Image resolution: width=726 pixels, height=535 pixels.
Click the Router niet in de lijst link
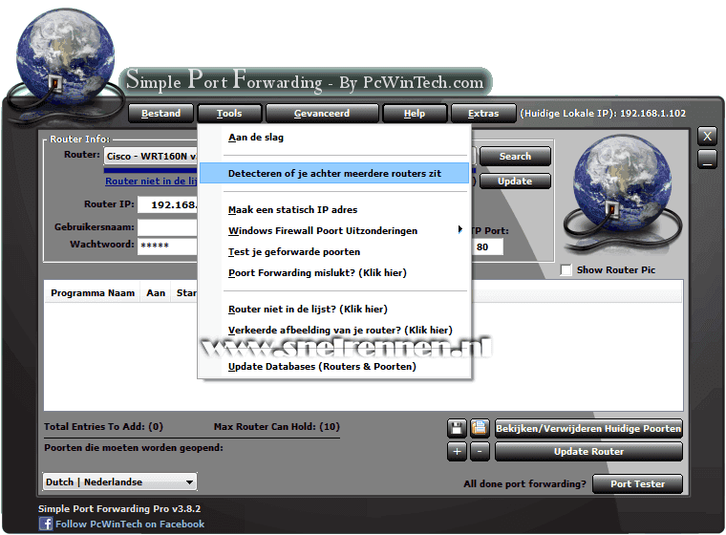[x=151, y=182]
